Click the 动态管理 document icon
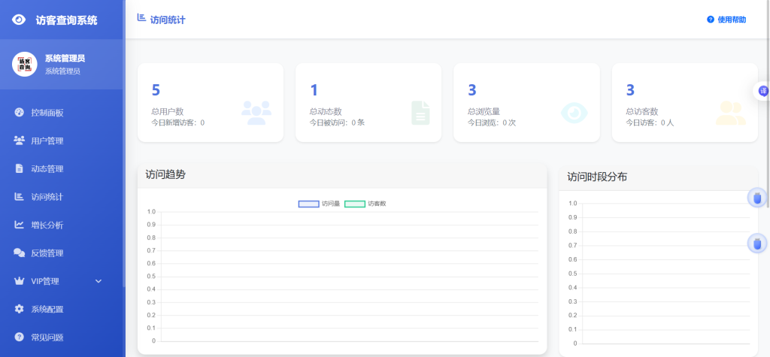Screen dimensions: 770x357 (19, 168)
